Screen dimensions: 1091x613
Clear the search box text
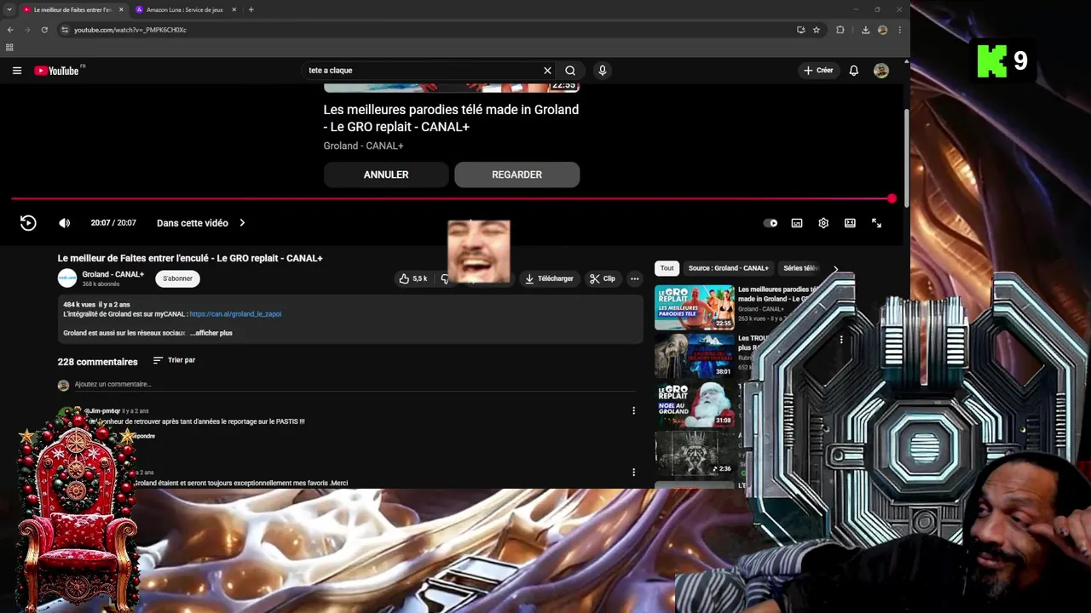click(x=547, y=71)
